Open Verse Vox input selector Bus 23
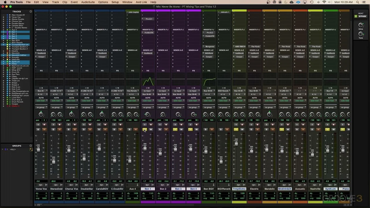Viewport: 370px width, 208px height. pyautogui.click(x=41, y=91)
